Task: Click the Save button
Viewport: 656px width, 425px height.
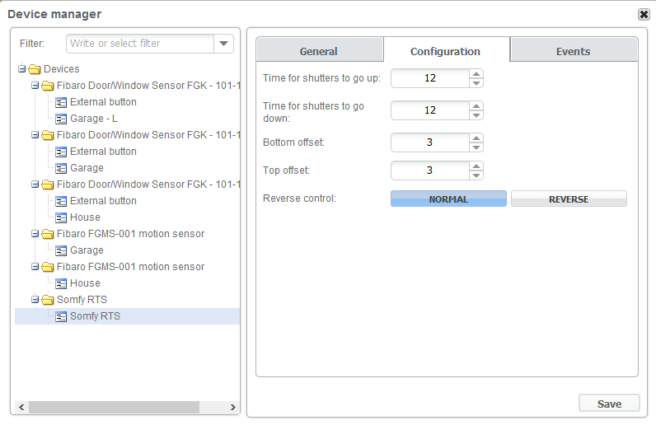Action: [x=609, y=404]
